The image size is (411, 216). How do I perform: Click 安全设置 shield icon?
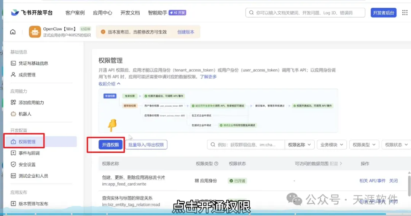click(13, 164)
